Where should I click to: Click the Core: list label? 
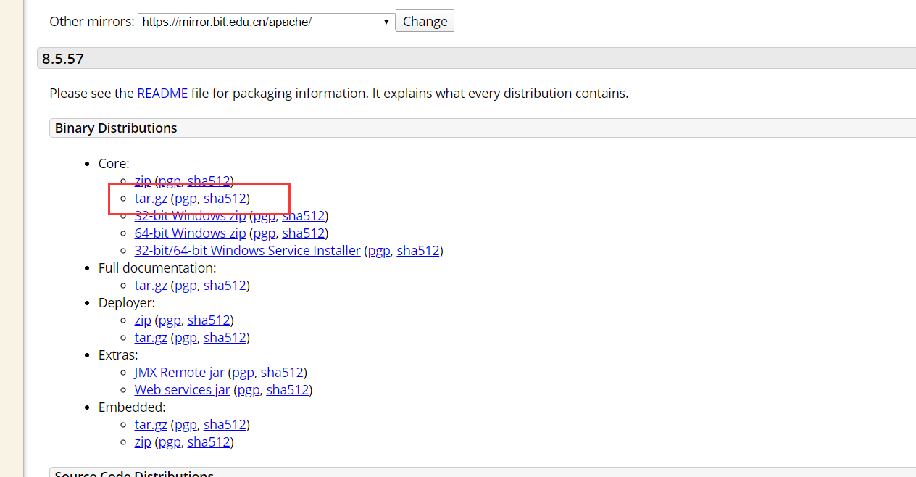click(114, 164)
